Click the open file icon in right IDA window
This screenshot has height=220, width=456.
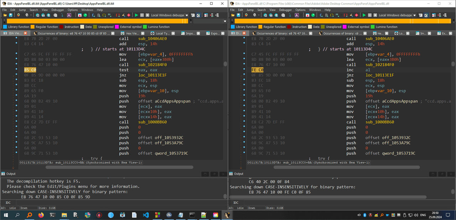233,15
